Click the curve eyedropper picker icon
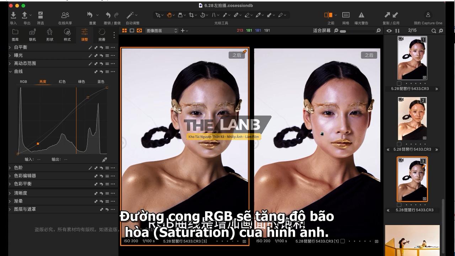The width and height of the screenshot is (455, 256). click(x=105, y=160)
